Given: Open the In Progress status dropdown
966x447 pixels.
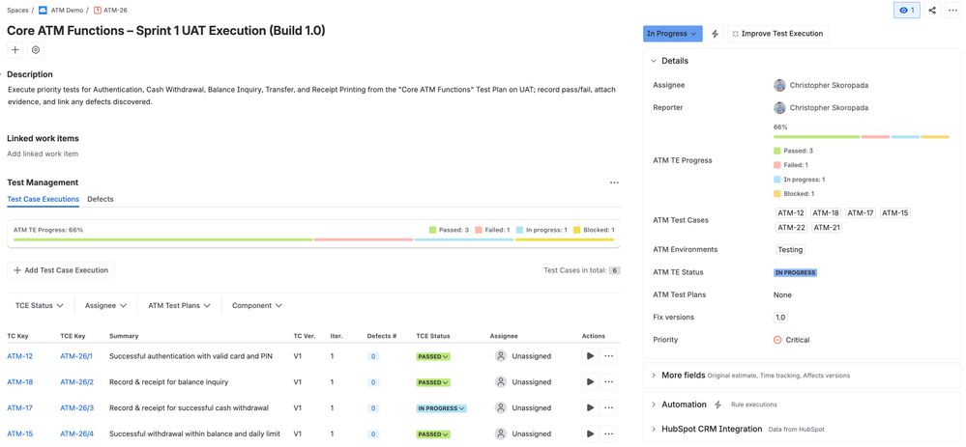Looking at the screenshot, I should coord(673,34).
